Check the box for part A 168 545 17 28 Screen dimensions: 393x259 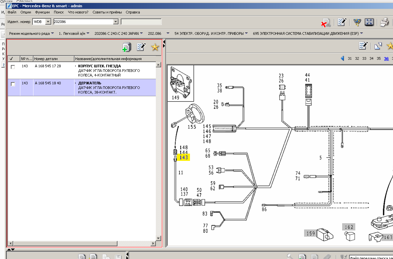click(x=13, y=67)
